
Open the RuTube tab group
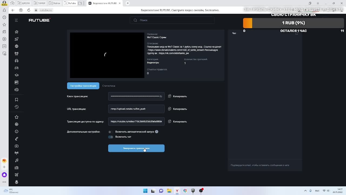click(x=70, y=3)
